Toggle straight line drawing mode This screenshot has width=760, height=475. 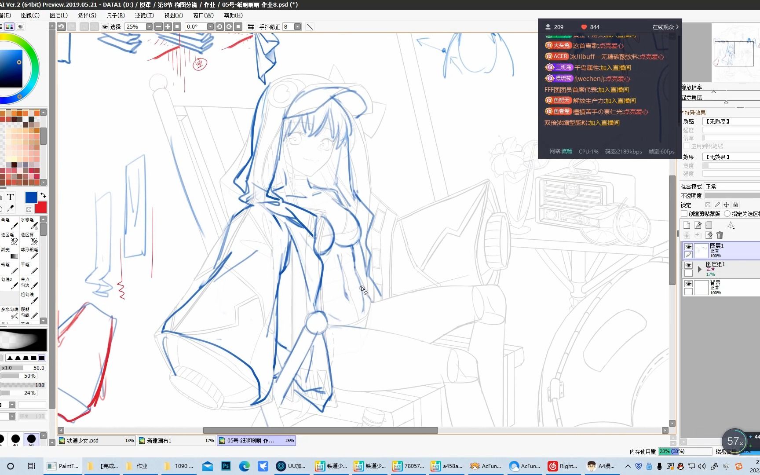(310, 26)
